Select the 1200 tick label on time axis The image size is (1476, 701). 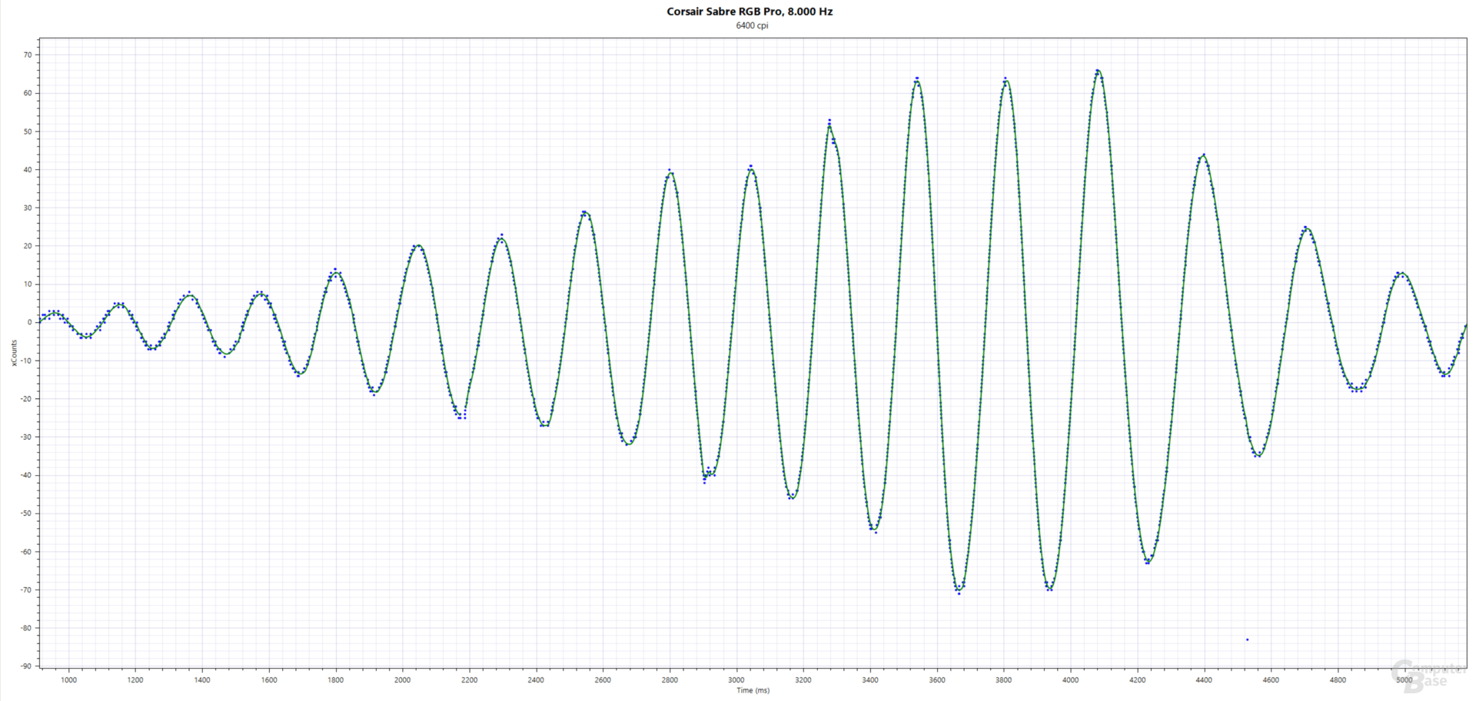(x=135, y=679)
